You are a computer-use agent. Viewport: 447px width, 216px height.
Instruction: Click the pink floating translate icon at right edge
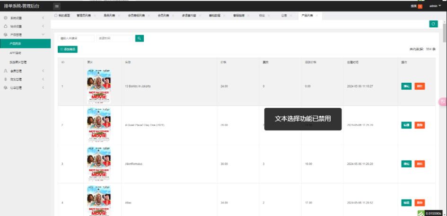click(443, 102)
